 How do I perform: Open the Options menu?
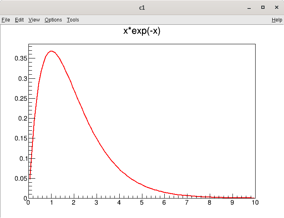coord(53,20)
